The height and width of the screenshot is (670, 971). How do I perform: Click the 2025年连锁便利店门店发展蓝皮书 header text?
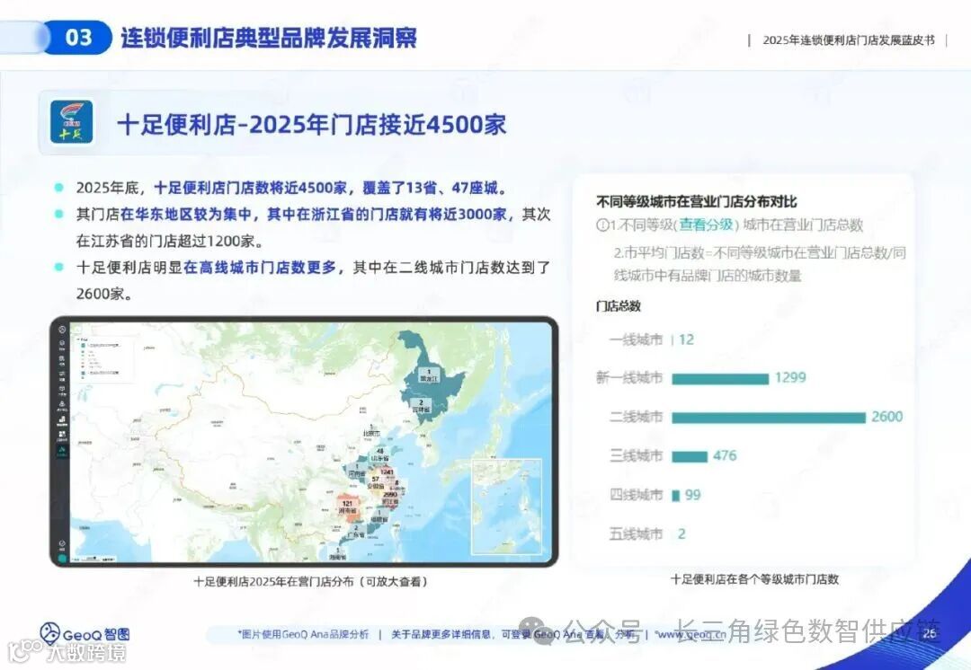click(x=849, y=40)
